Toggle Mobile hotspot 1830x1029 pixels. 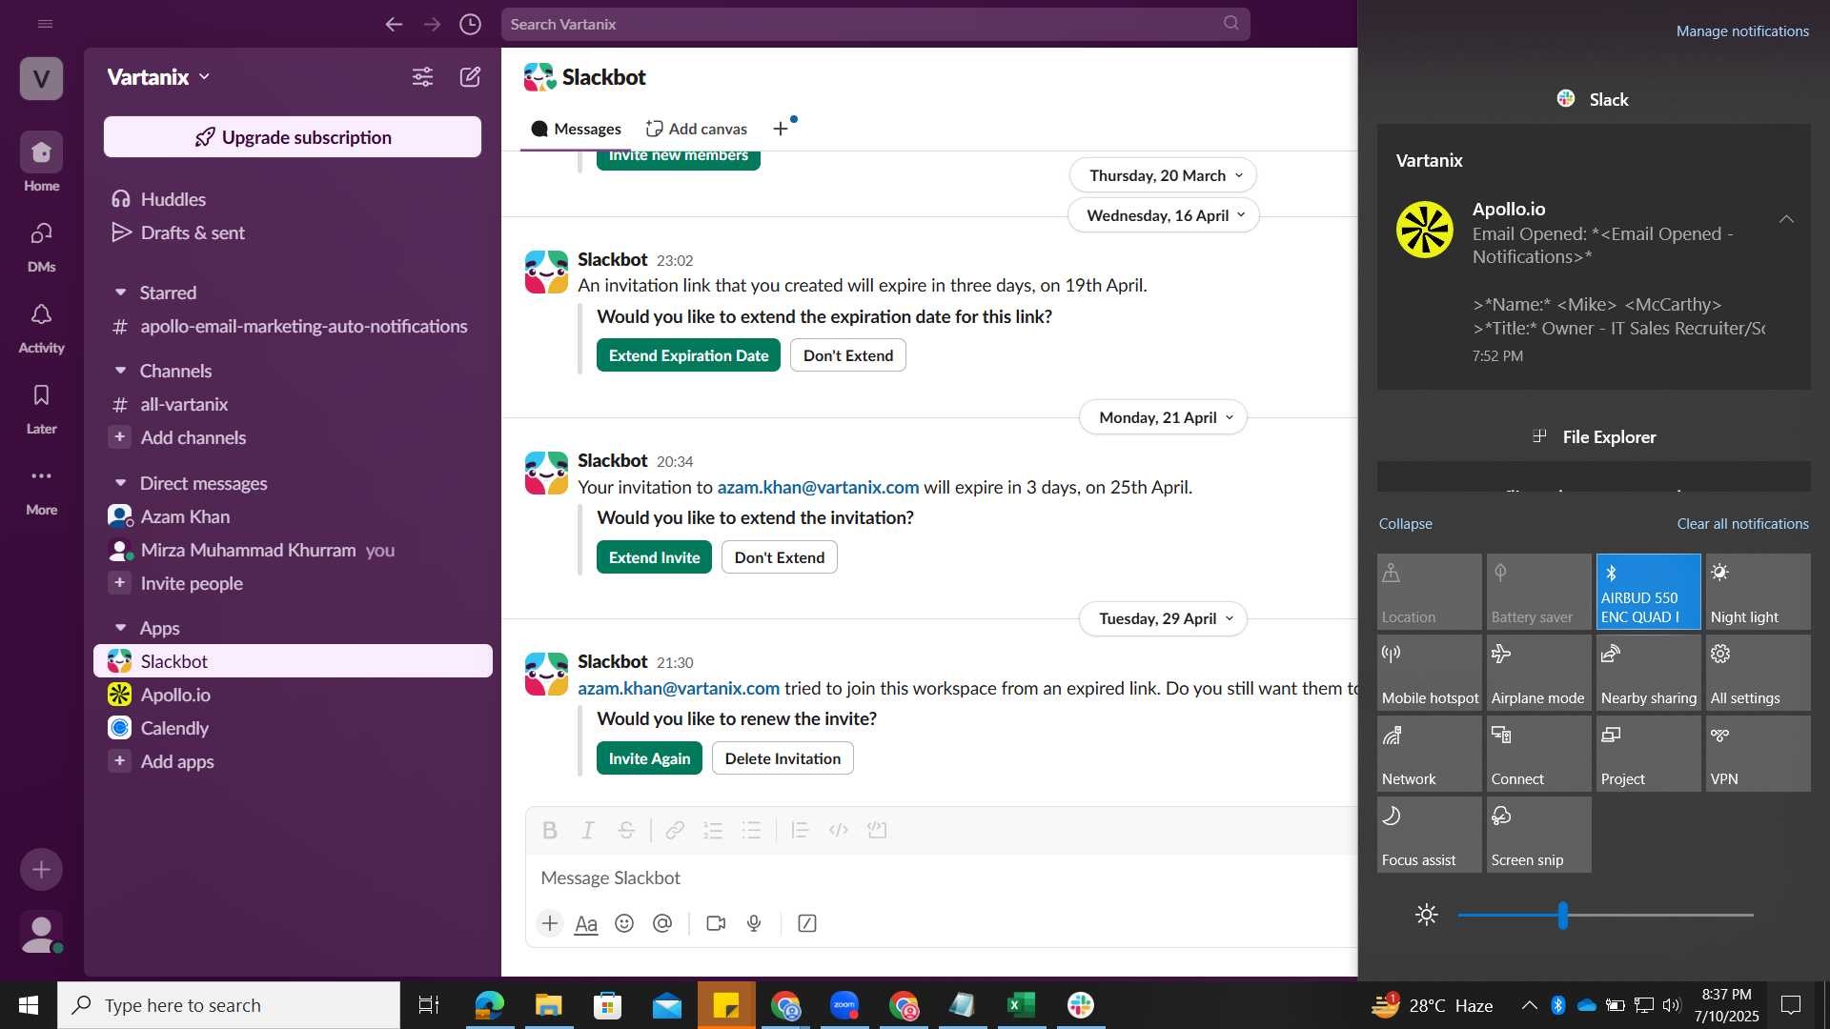coord(1429,673)
